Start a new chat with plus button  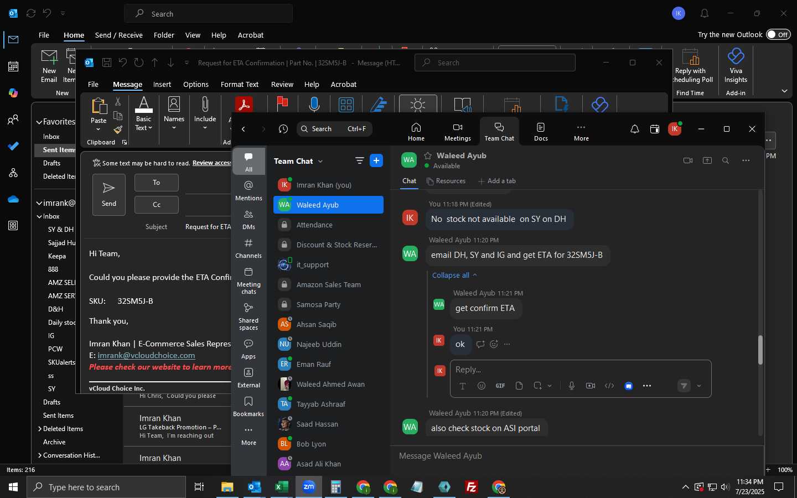tap(376, 160)
